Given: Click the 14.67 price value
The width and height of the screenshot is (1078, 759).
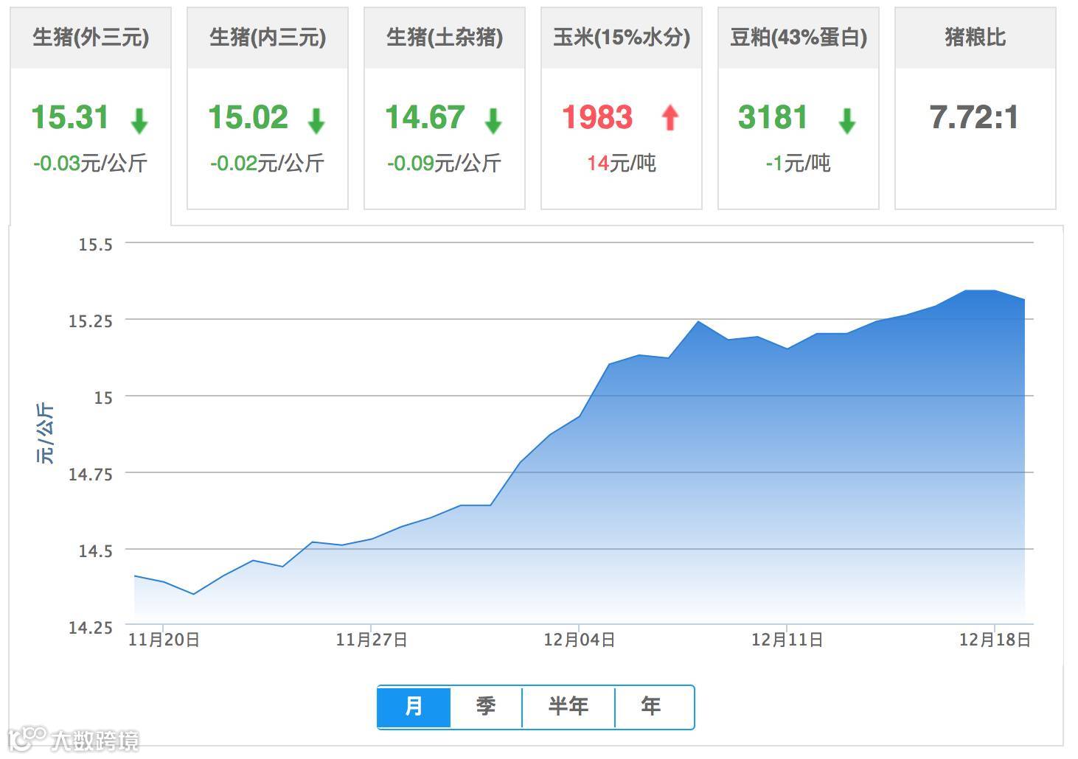Looking at the screenshot, I should (425, 118).
